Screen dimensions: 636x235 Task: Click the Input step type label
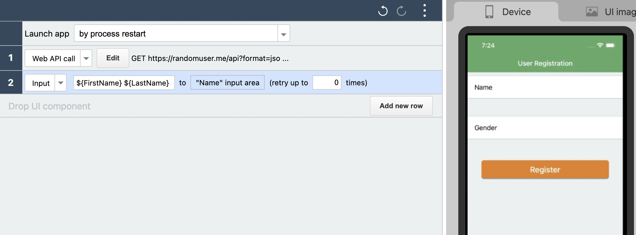[x=41, y=83]
